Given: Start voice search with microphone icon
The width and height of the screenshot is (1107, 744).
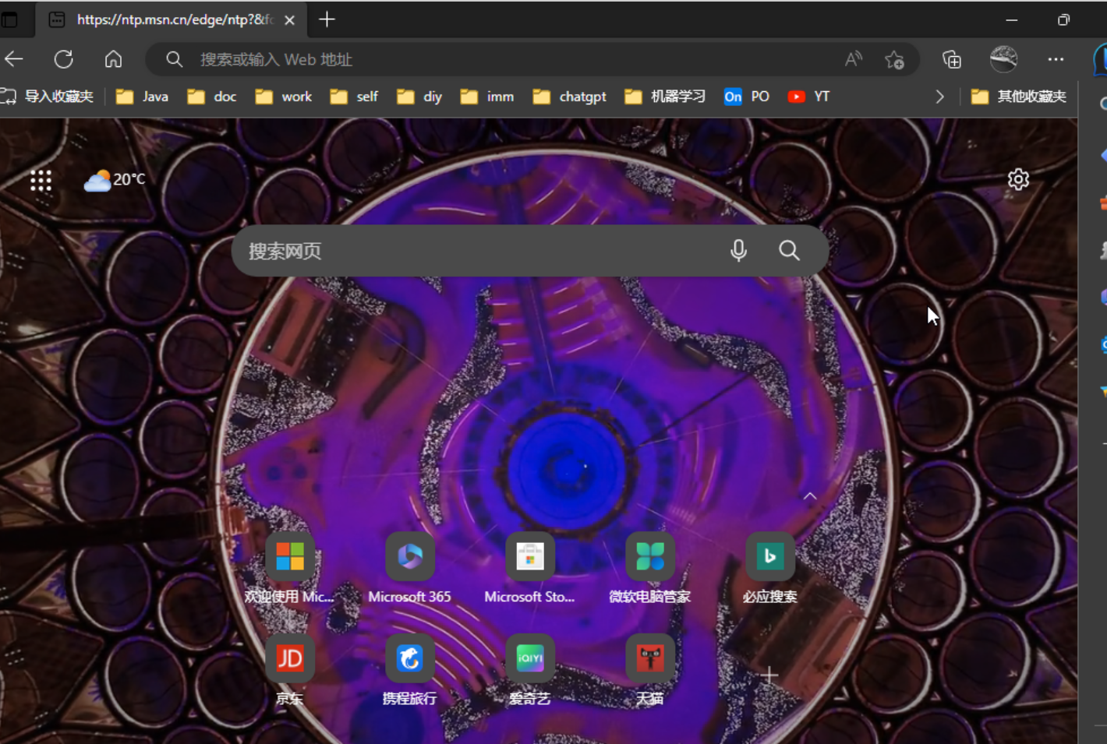Looking at the screenshot, I should (x=738, y=251).
